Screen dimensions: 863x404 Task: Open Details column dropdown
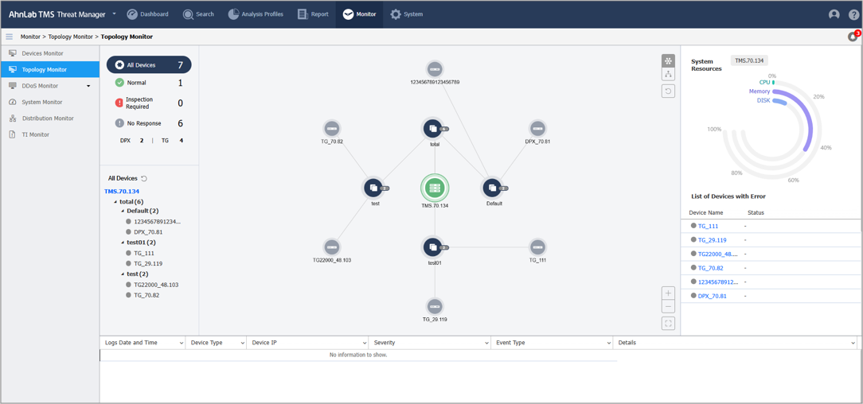[853, 343]
